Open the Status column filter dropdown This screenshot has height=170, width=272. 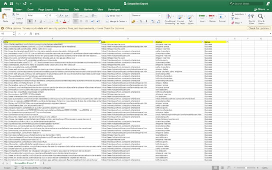click(227, 42)
